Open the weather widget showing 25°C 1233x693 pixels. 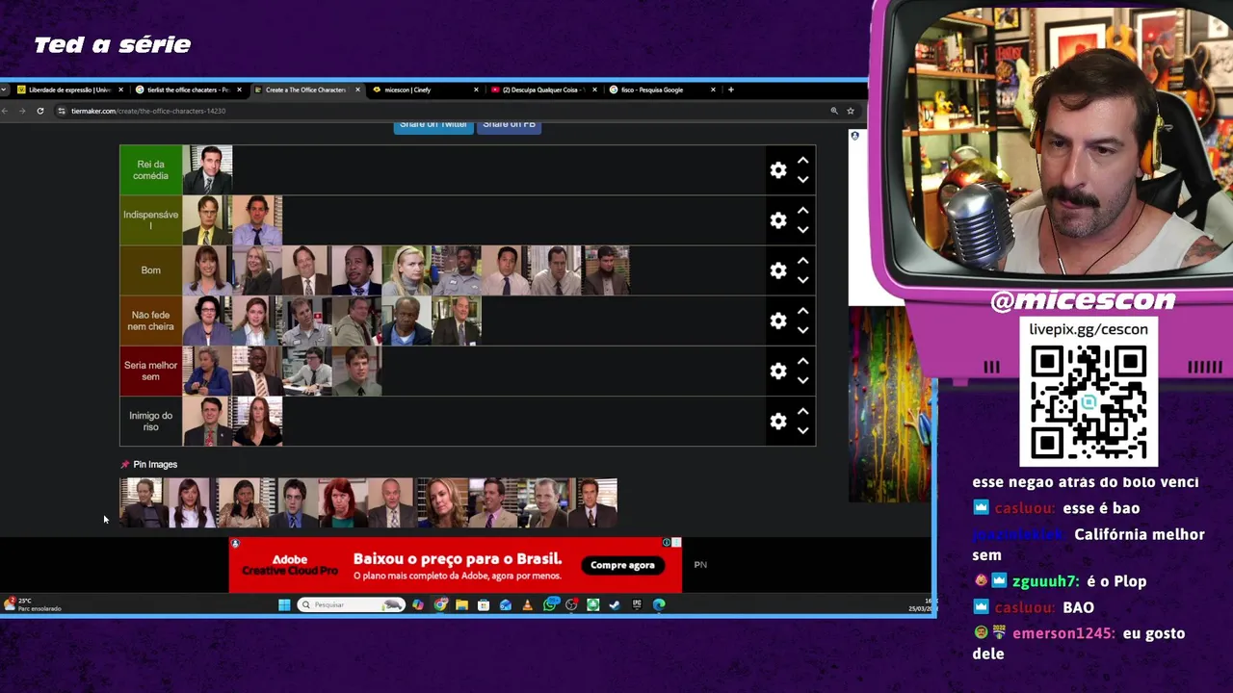pyautogui.click(x=32, y=604)
